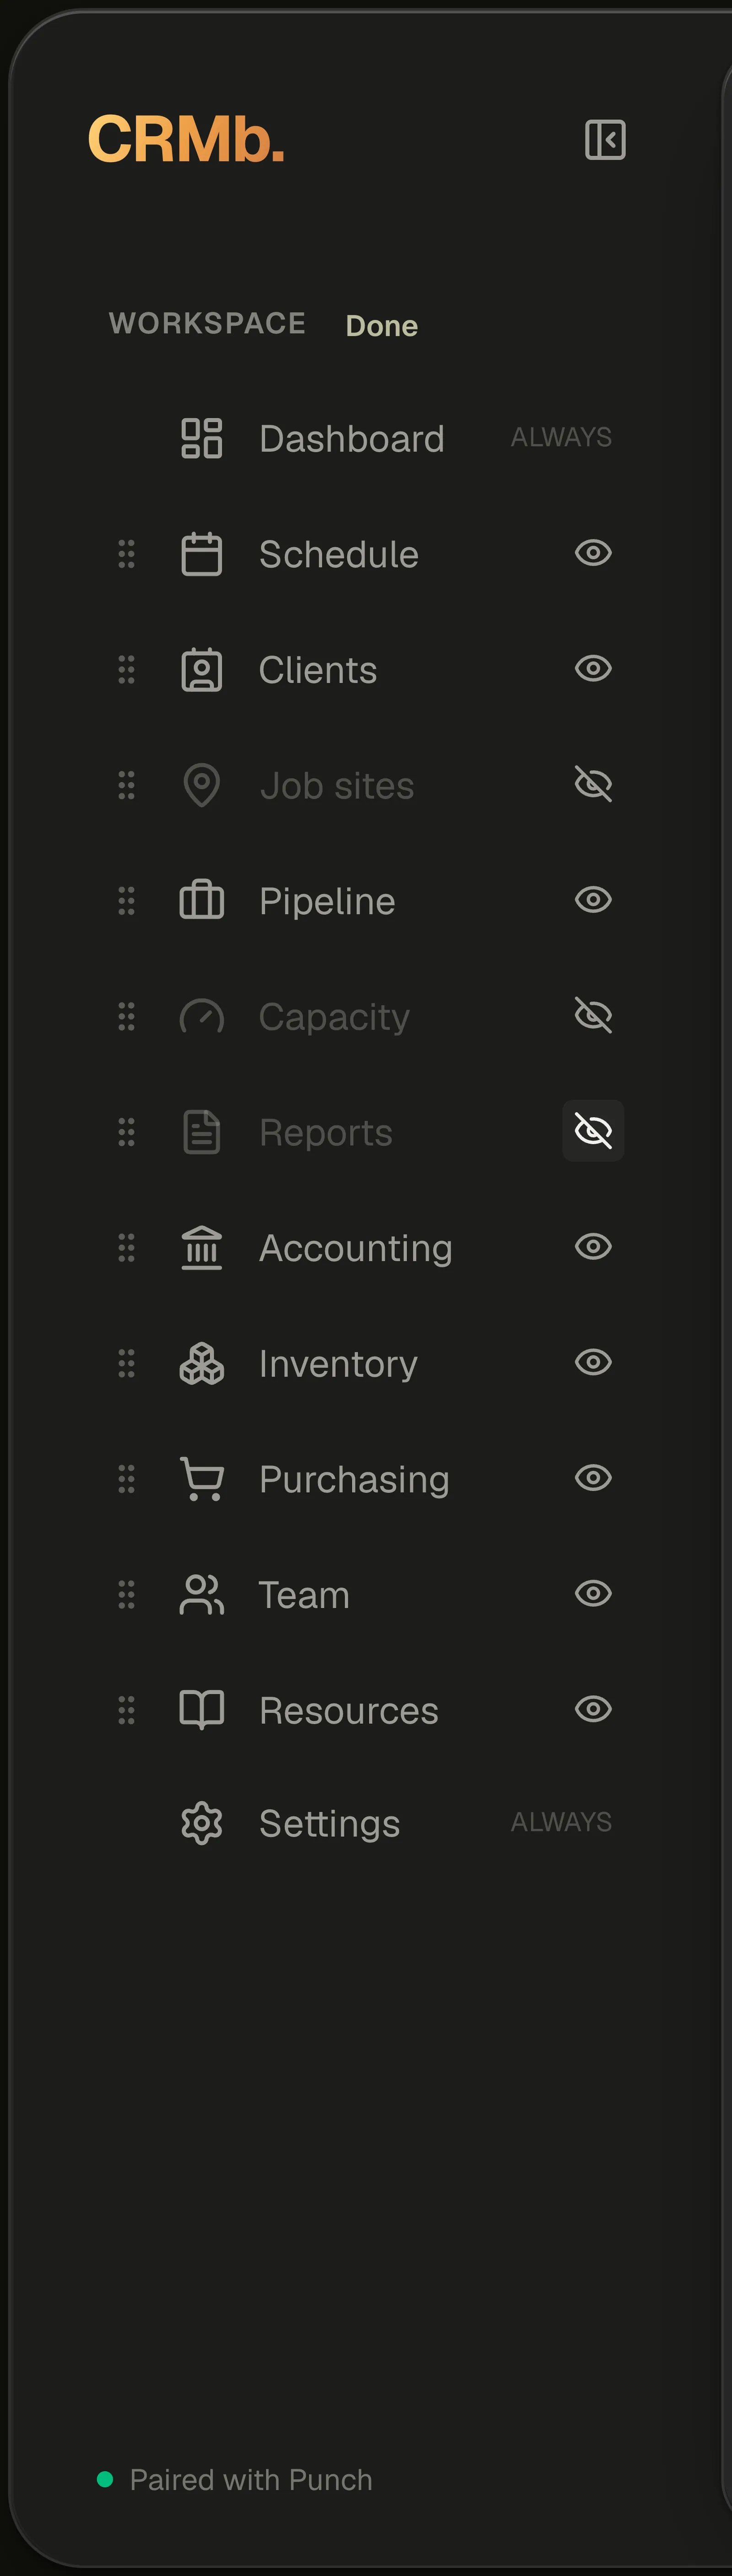Hide Pipeline using its eye icon
This screenshot has height=2576, width=732.
point(593,899)
